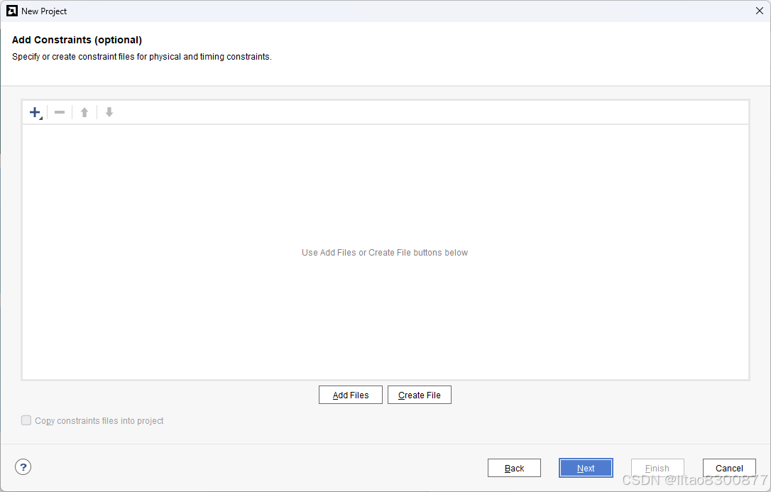Click the Create File button

pyautogui.click(x=420, y=395)
